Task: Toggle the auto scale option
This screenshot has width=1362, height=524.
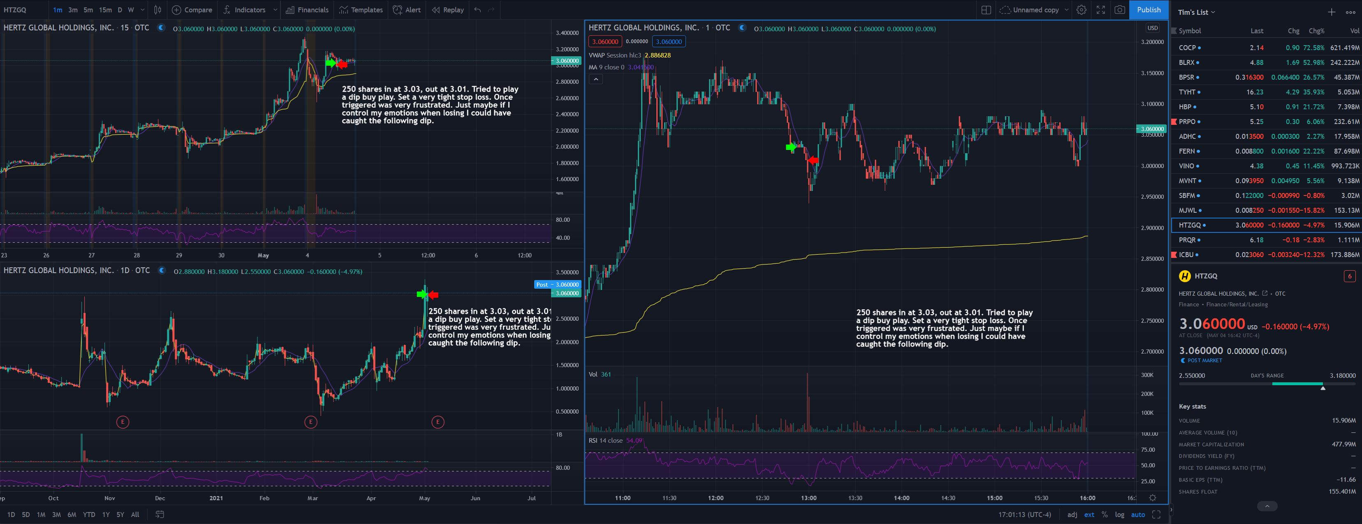Action: pyautogui.click(x=1138, y=515)
